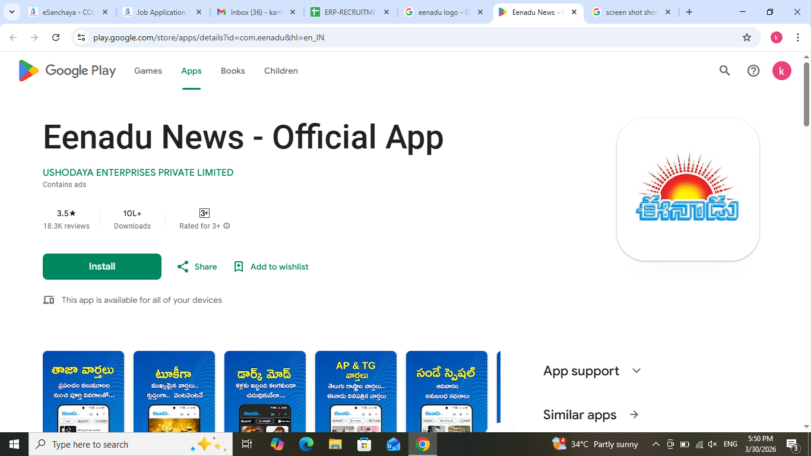Add the app to wishlist
Viewport: 811px width, 456px height.
(271, 267)
